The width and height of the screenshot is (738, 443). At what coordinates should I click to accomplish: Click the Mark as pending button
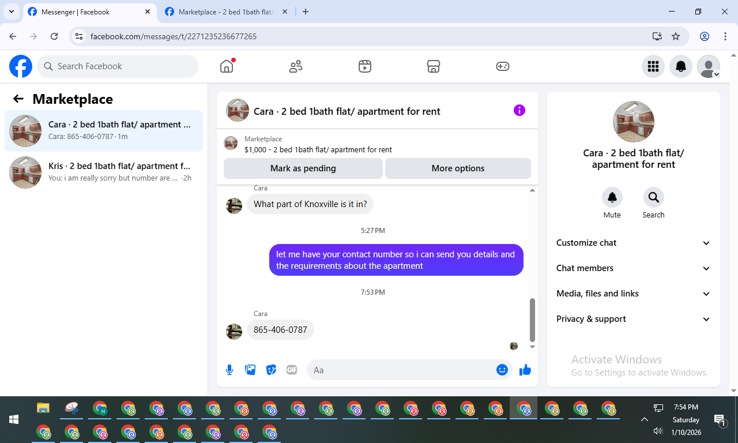(303, 168)
